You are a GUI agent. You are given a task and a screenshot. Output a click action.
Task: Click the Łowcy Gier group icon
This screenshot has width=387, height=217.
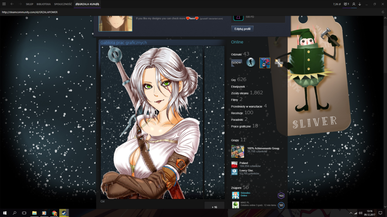pyautogui.click(x=234, y=172)
